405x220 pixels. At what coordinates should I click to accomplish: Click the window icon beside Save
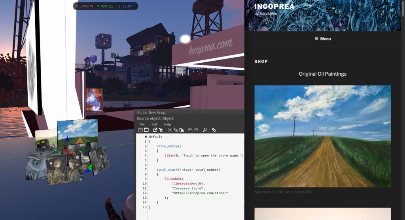[x=146, y=130]
